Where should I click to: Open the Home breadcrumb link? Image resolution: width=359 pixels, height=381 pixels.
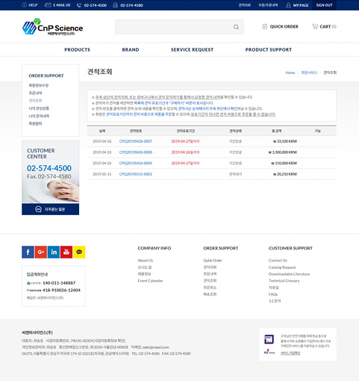[x=290, y=72]
